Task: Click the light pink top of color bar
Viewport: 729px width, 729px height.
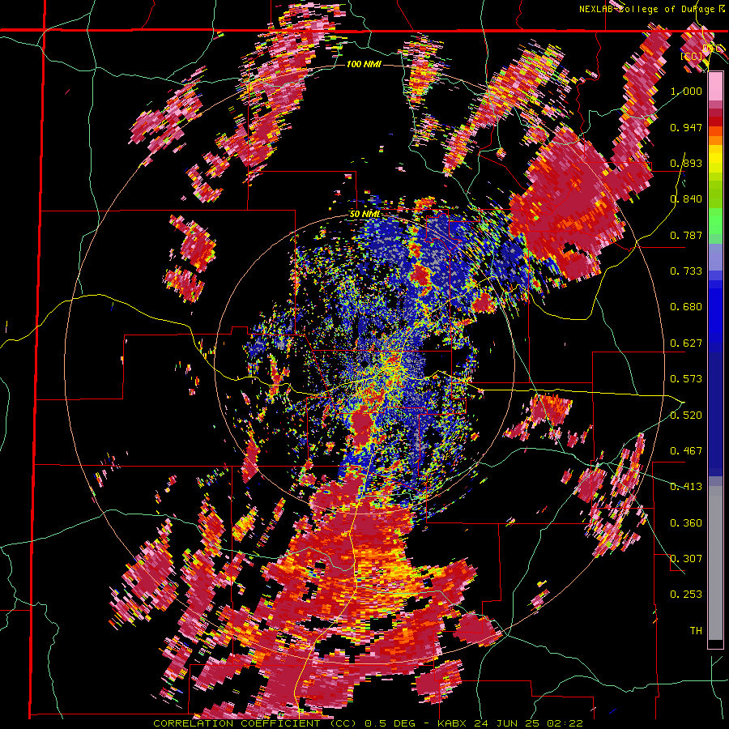Action: (715, 87)
